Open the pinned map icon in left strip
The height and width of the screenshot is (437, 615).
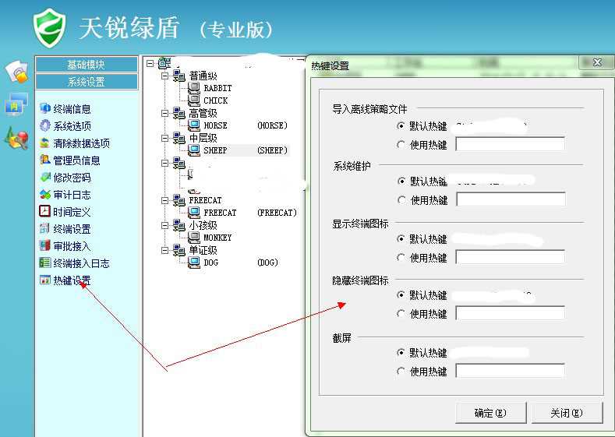16,138
